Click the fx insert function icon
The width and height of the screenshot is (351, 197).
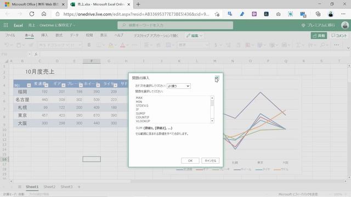click(x=36, y=54)
